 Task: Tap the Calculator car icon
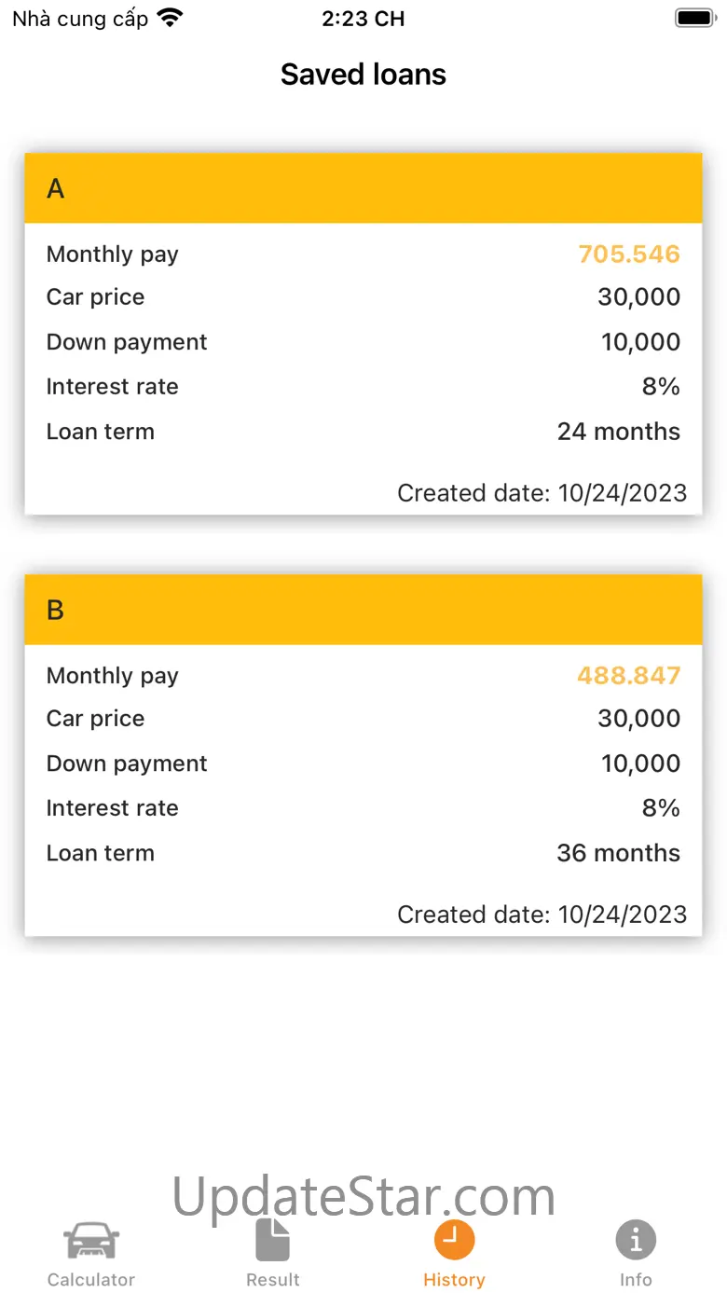pyautogui.click(x=91, y=1241)
